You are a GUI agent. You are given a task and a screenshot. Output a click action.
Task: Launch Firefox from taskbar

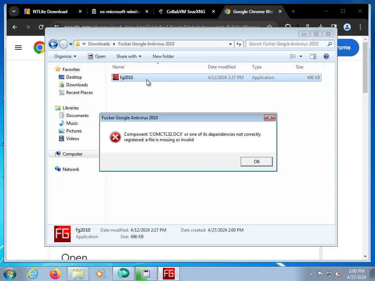pos(55,274)
